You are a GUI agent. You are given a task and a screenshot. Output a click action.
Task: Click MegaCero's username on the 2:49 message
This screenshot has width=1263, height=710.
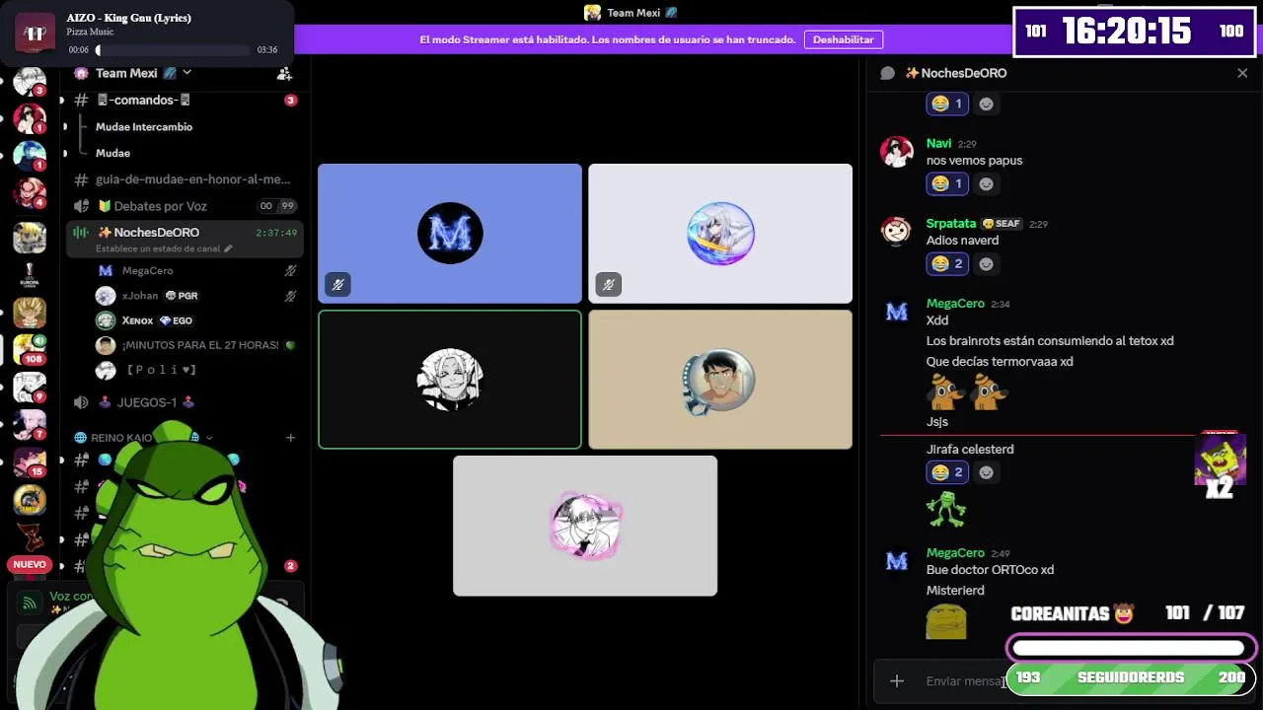955,552
